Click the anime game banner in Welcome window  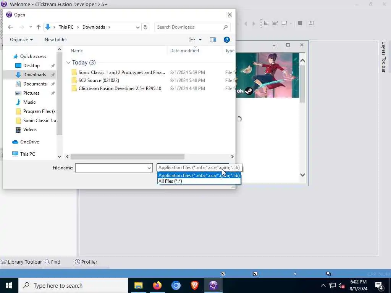[x=267, y=75]
